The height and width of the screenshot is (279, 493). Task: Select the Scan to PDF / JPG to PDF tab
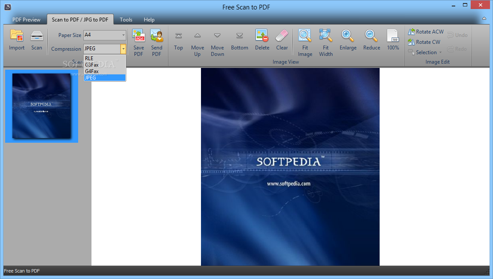pyautogui.click(x=80, y=19)
